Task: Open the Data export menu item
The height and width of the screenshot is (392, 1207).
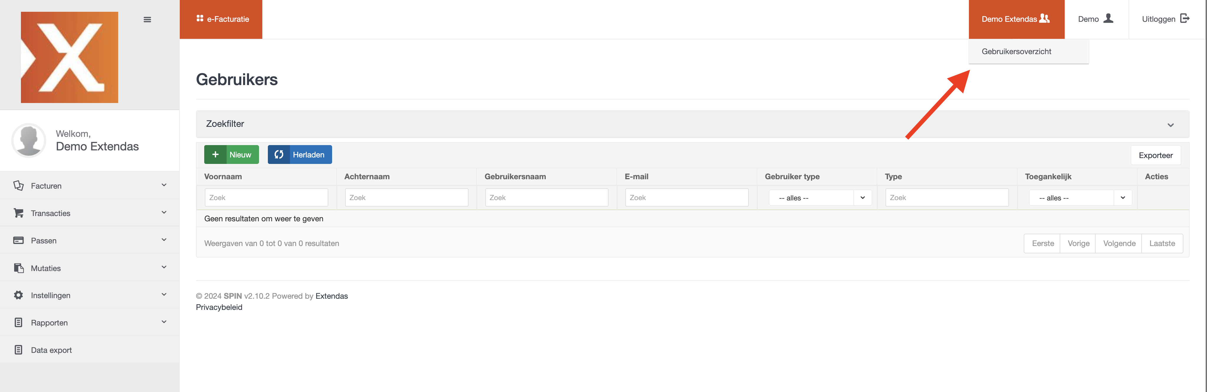Action: pyautogui.click(x=51, y=350)
